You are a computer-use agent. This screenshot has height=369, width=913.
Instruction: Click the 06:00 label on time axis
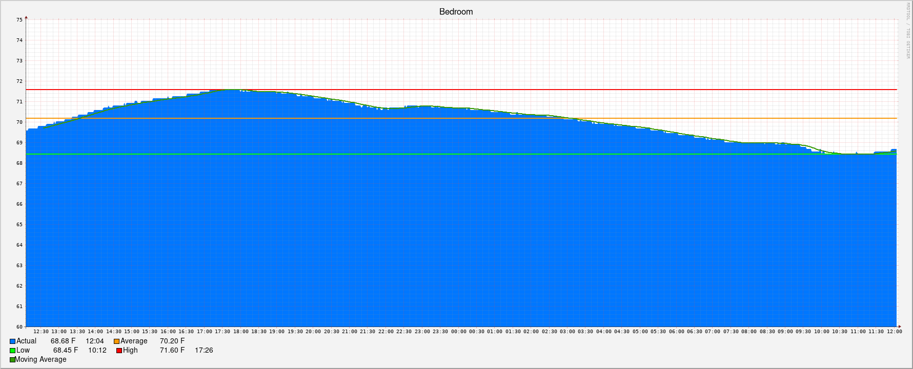click(676, 332)
